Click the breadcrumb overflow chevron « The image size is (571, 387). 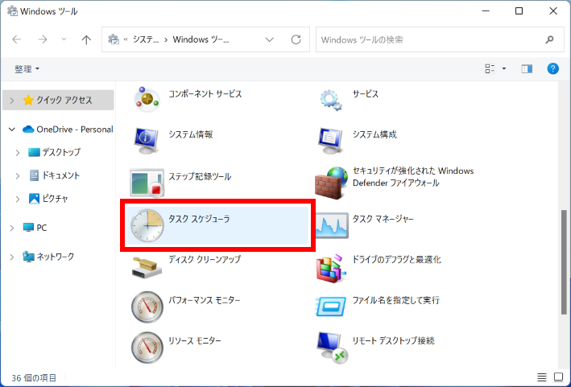126,39
